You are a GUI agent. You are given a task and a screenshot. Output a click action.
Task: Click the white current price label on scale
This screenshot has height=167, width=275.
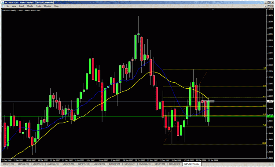coord(270,101)
